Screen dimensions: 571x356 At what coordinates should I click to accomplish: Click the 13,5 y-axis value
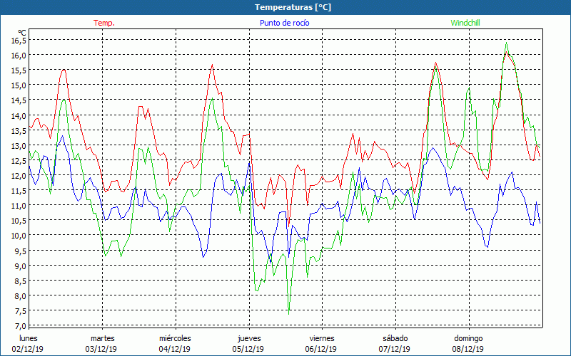click(19, 130)
